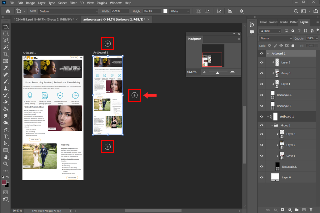The image size is (320, 213).
Task: Select the Horizontal Type tool
Action: (x=6, y=137)
